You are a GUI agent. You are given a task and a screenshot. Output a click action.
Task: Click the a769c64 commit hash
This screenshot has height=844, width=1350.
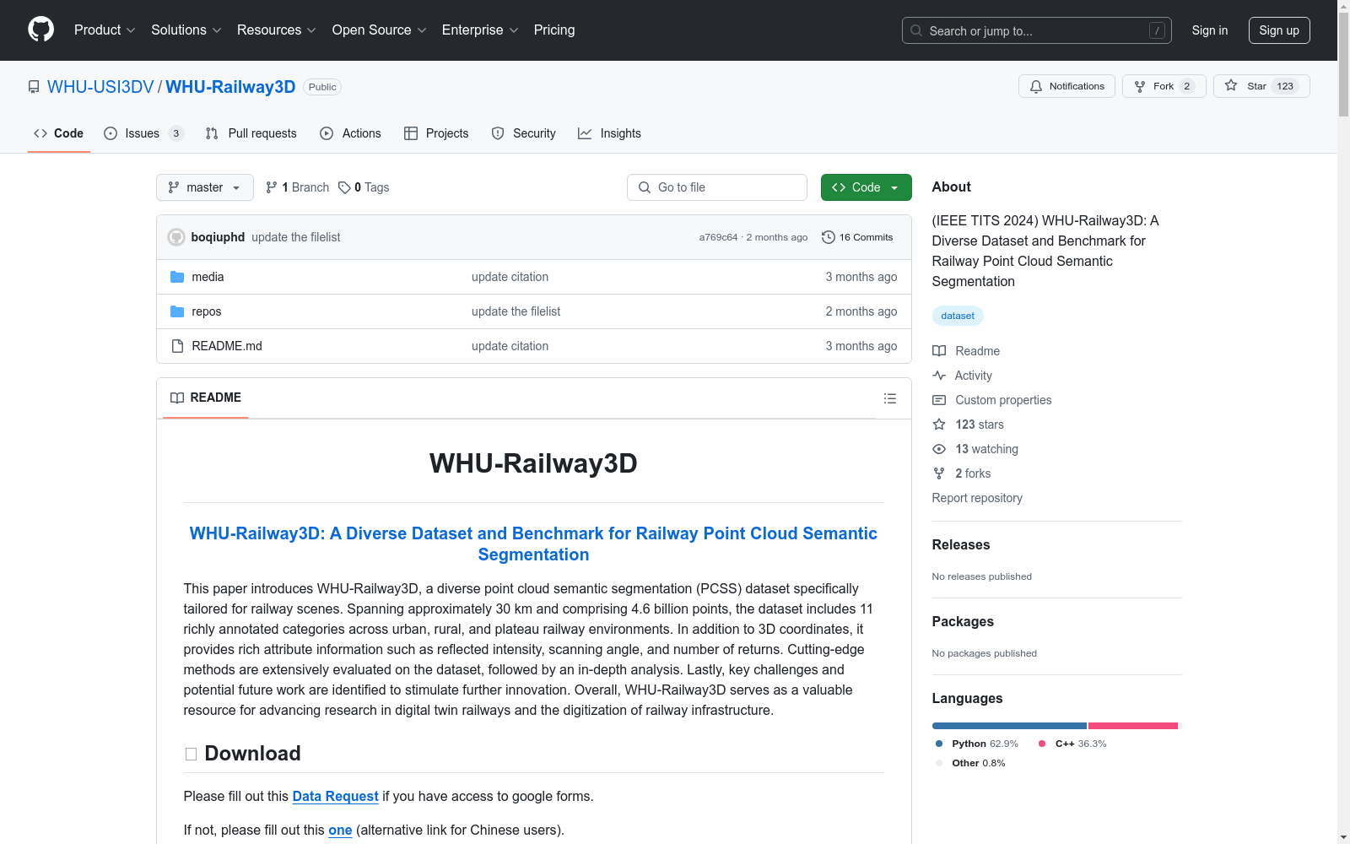[718, 237]
